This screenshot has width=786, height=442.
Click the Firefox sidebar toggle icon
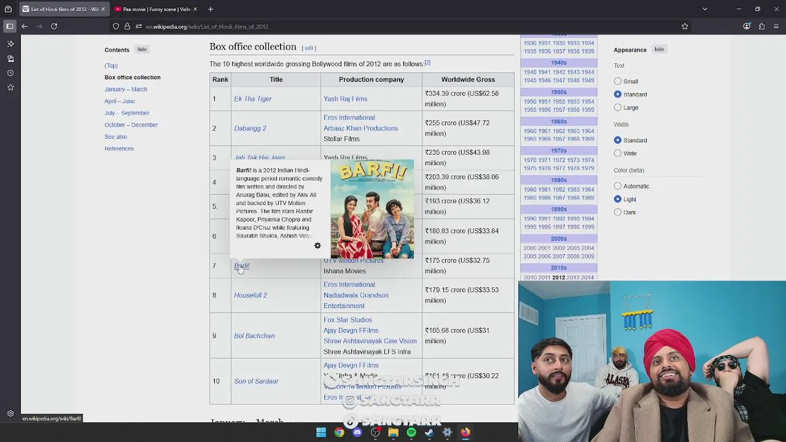(10, 26)
